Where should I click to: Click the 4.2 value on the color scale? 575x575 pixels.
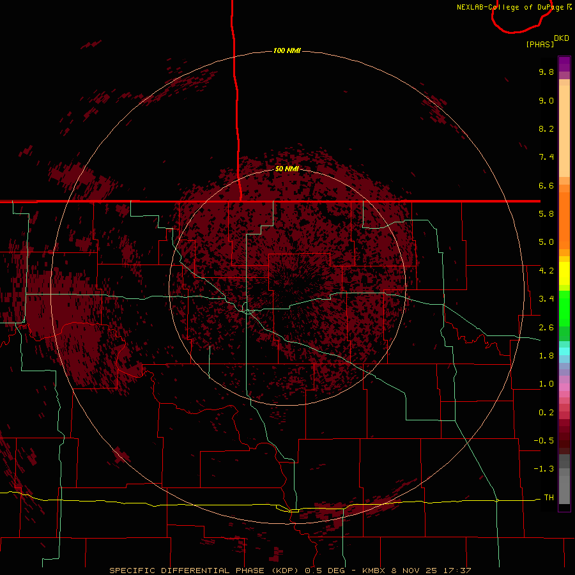[x=546, y=271]
